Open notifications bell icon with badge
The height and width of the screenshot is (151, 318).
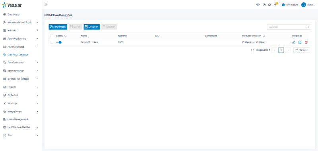pyautogui.click(x=275, y=5)
